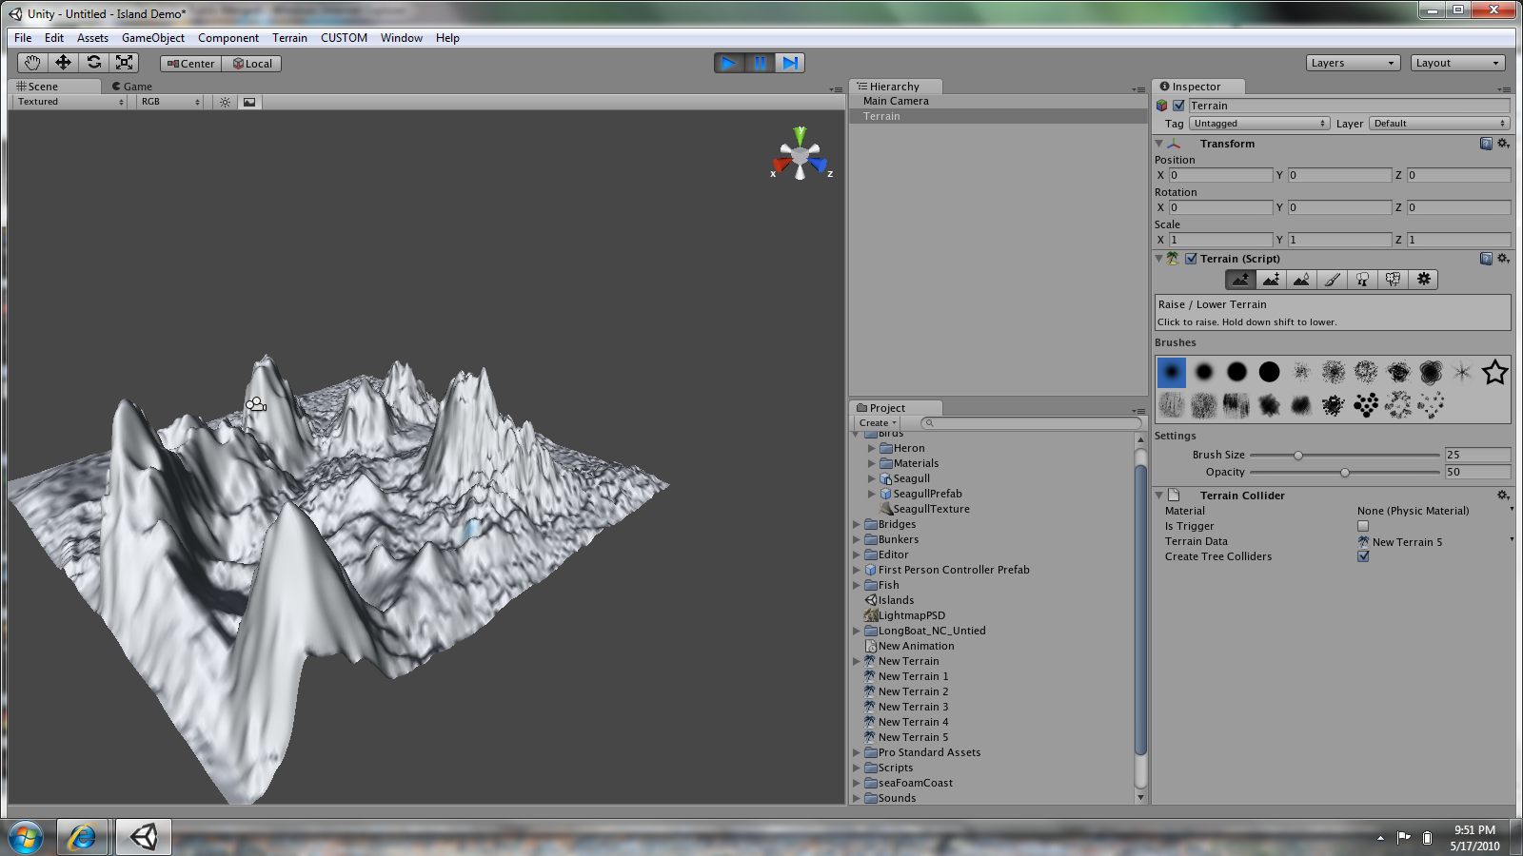Toggle the Terrain (Script) component checkbox
The width and height of the screenshot is (1523, 856).
coord(1191,259)
